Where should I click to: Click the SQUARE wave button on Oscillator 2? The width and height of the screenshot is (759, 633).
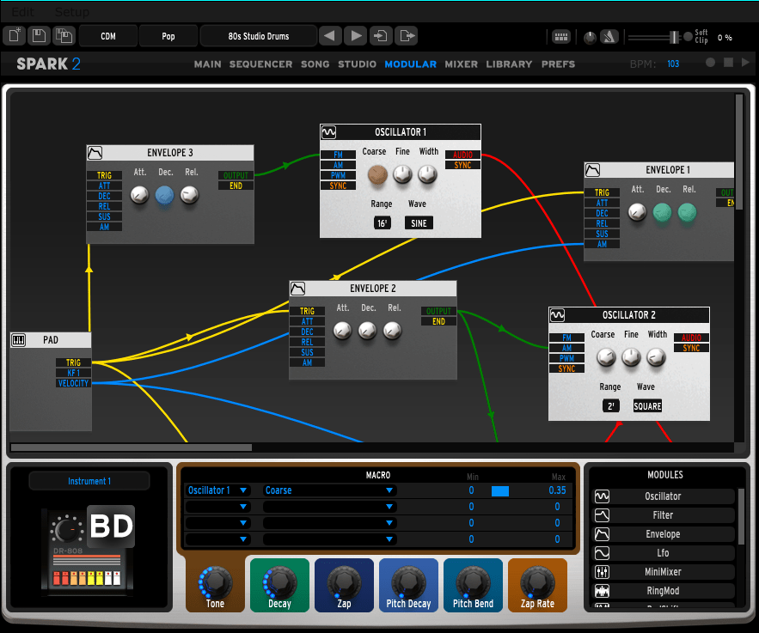(x=646, y=405)
